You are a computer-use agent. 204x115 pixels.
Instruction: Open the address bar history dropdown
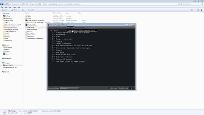(x=177, y=4)
